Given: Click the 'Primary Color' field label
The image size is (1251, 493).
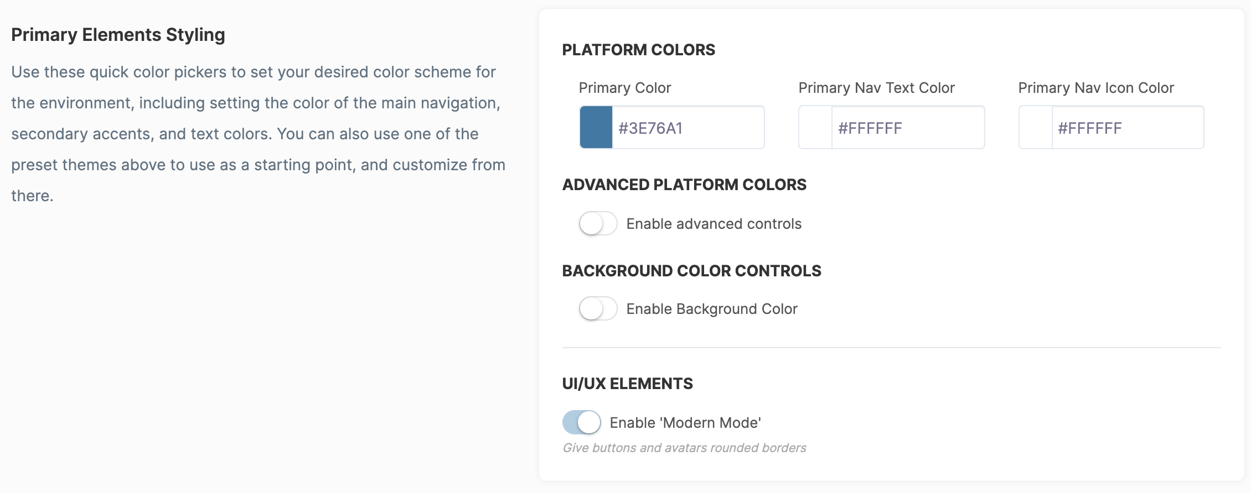Looking at the screenshot, I should (x=625, y=88).
